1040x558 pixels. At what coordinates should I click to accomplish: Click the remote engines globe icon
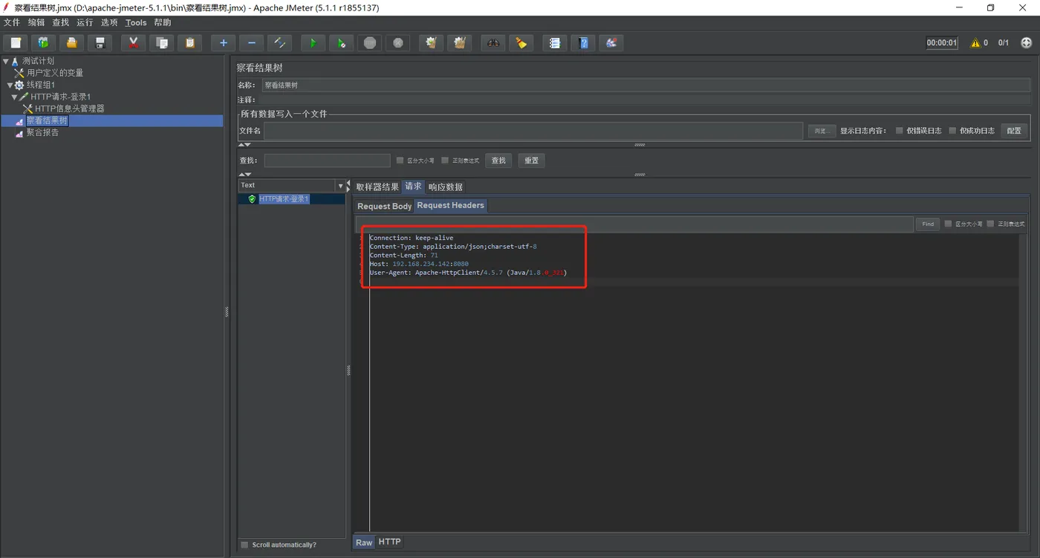(x=1027, y=43)
